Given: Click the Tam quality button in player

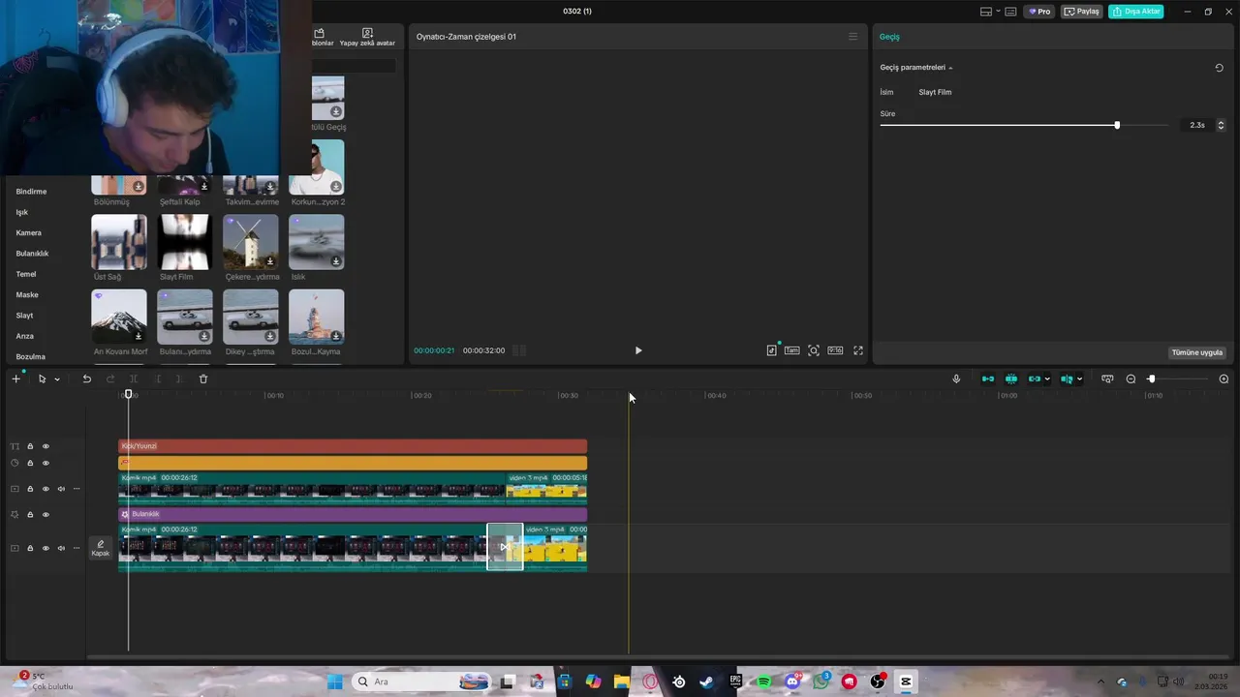Looking at the screenshot, I should click(x=792, y=350).
